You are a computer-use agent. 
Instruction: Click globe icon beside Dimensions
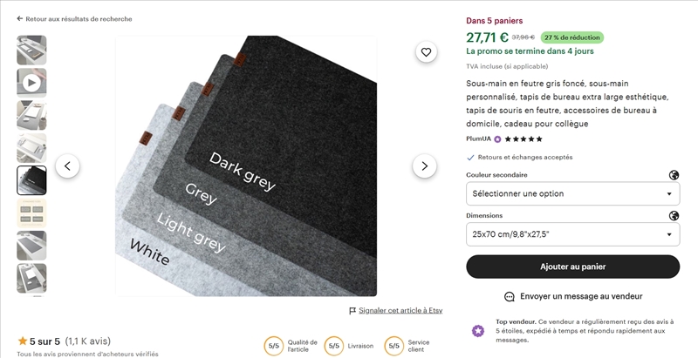pos(674,216)
